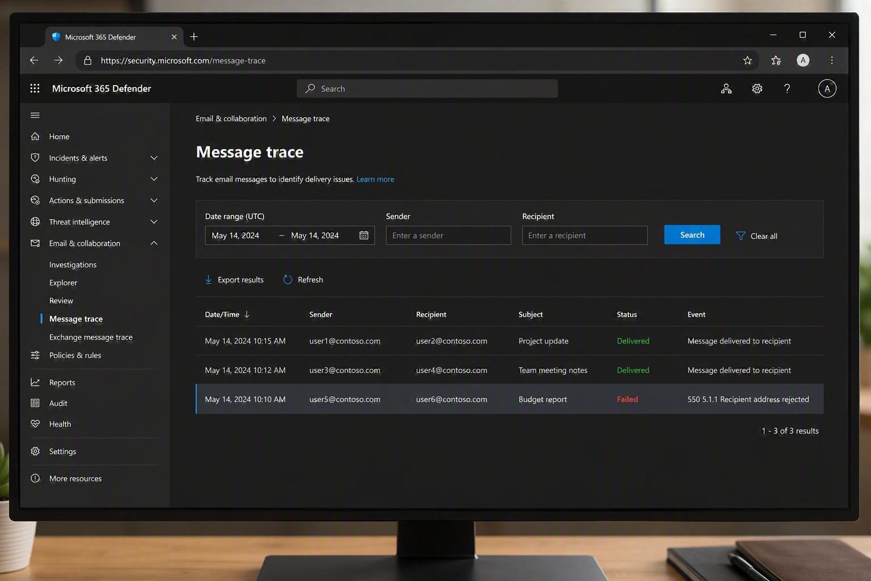
Task: Click the Reports chart icon
Action: click(x=35, y=382)
